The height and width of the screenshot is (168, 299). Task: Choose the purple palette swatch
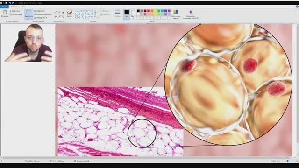[x=169, y=11]
